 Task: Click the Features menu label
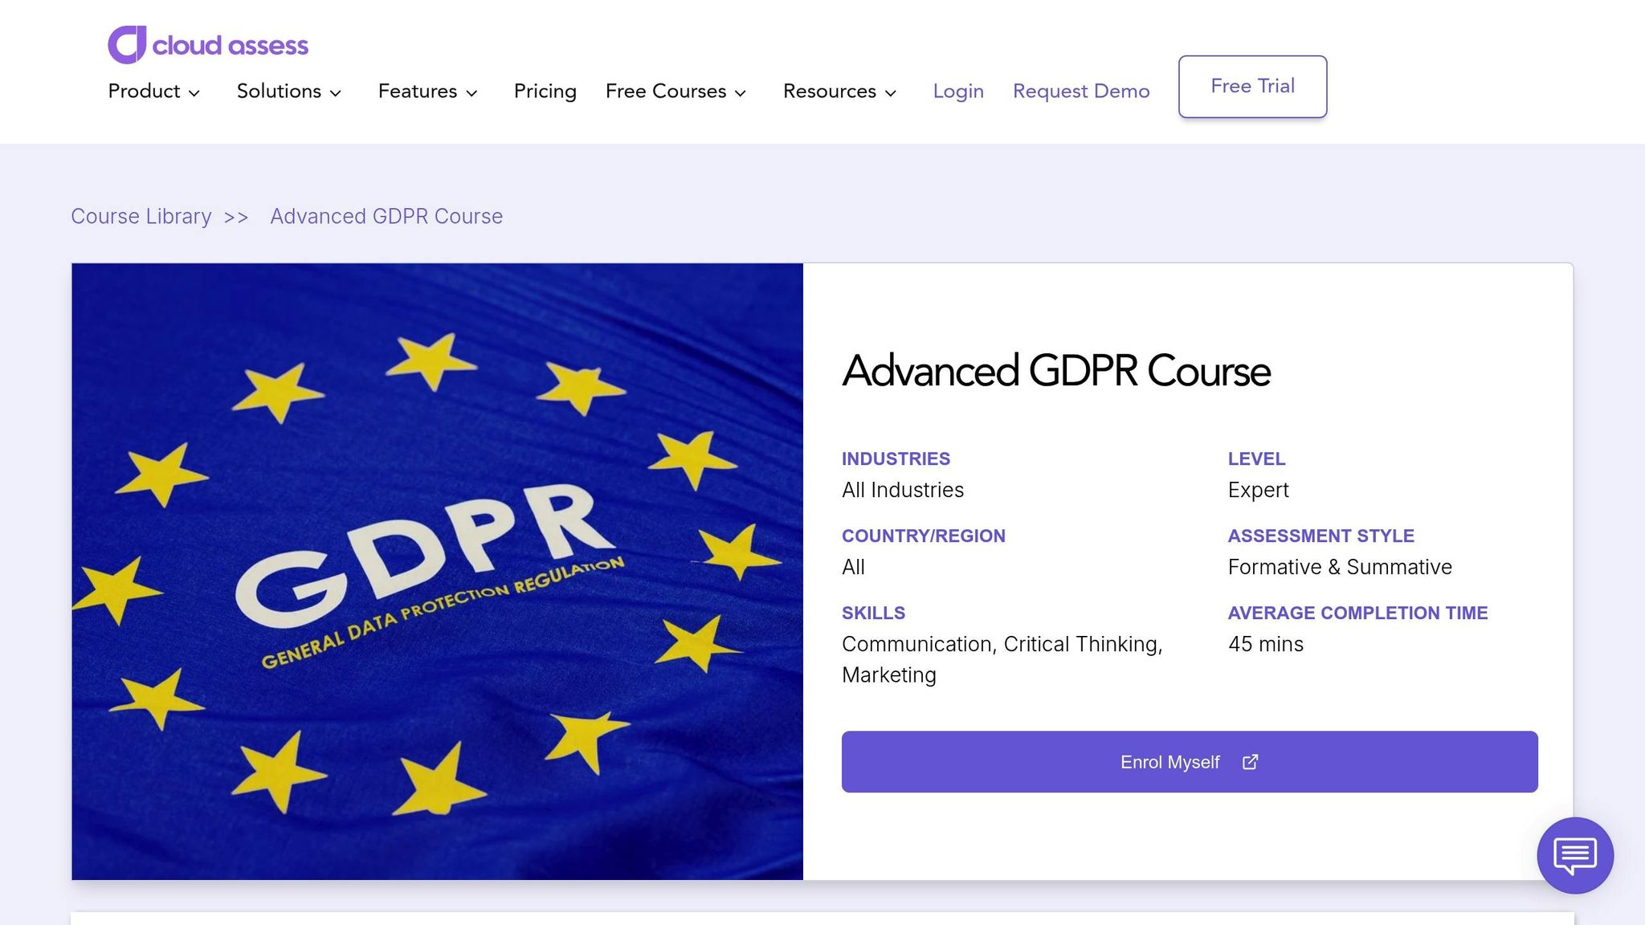click(x=417, y=92)
